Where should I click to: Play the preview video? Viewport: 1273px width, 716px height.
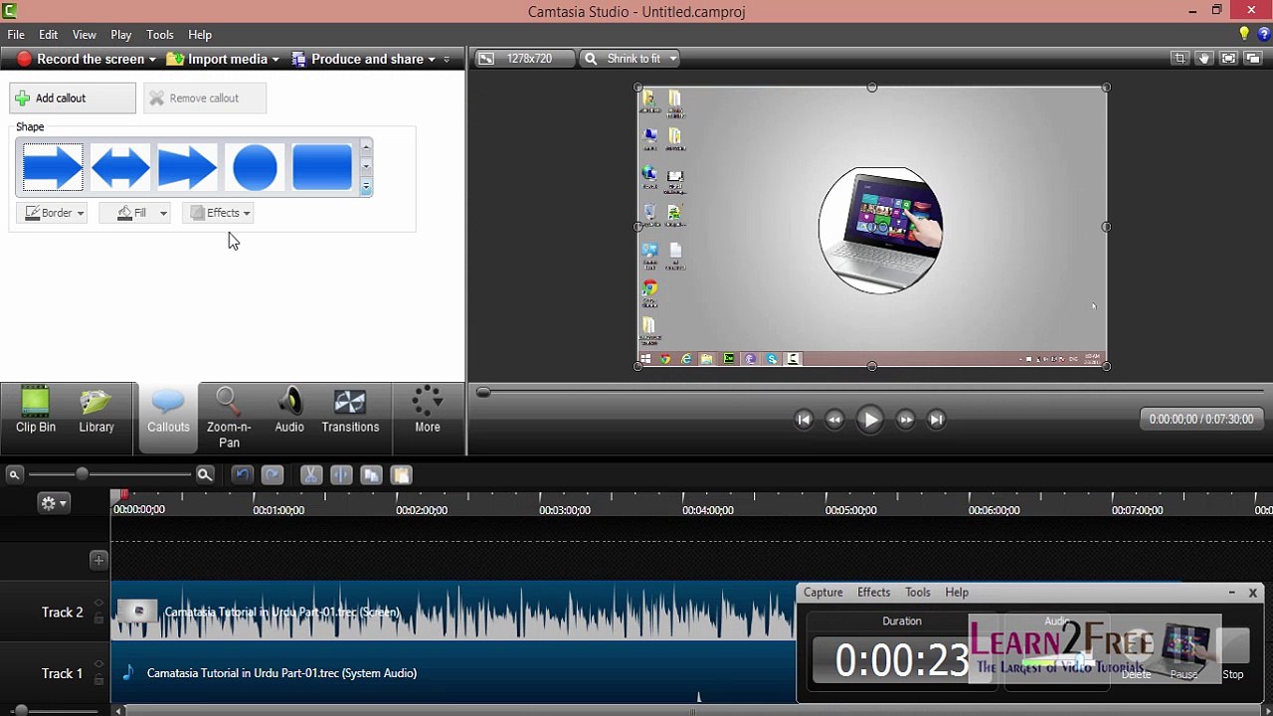(869, 420)
